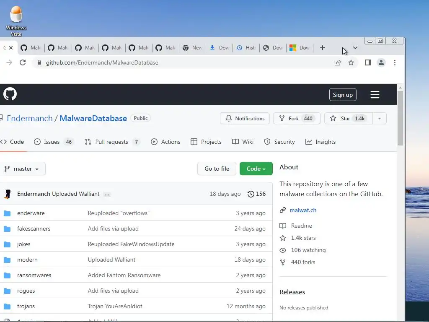Click the ransomwares folder icon
Viewport: 429px width, 322px height.
click(7, 275)
